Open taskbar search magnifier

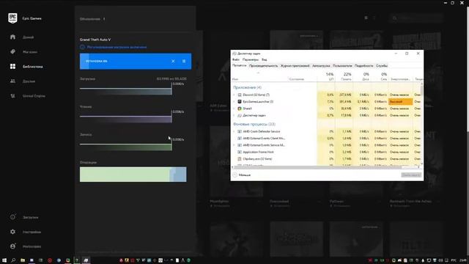tap(13, 260)
